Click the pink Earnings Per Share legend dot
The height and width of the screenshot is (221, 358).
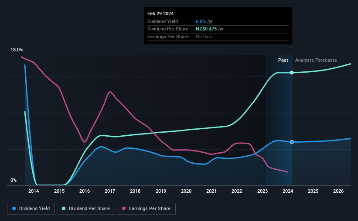[124, 208]
